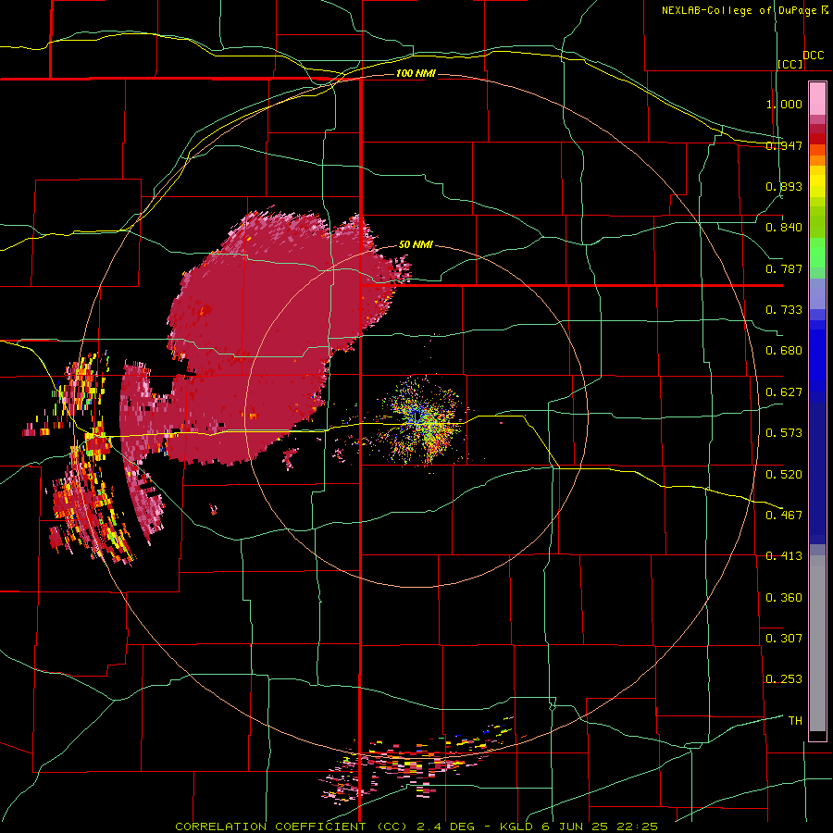This screenshot has height=833, width=833.
Task: Select the NEXLAB-College of DuPage title text
Action: point(739,10)
